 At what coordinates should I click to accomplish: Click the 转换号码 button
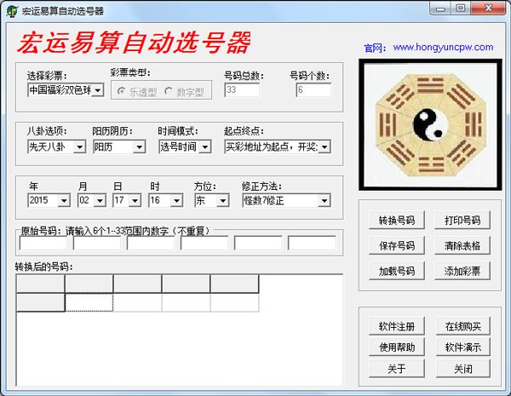pyautogui.click(x=397, y=221)
